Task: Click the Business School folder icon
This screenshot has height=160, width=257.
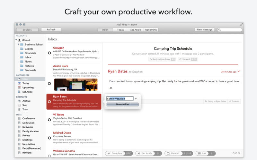Action: point(22,44)
